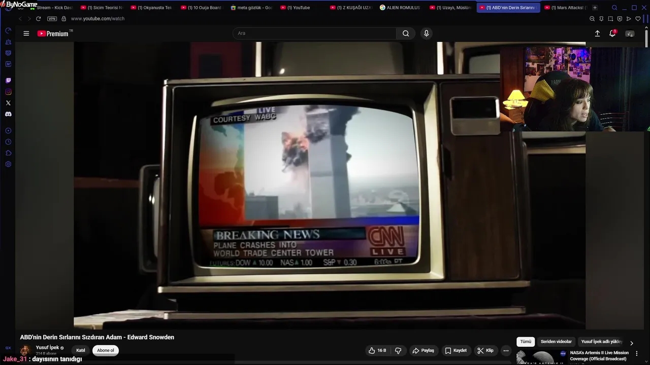
Task: Click the YouTube search magnifier button
Action: coord(406,33)
